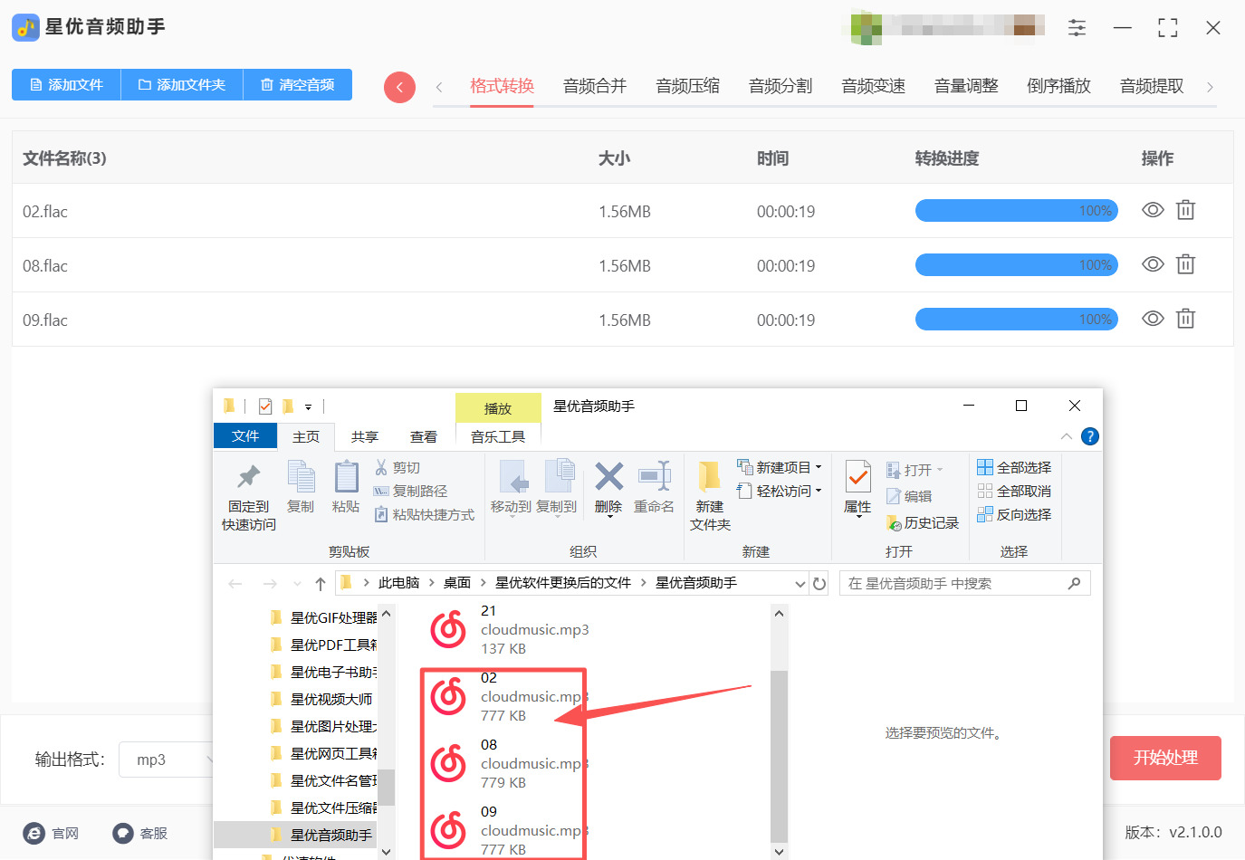Image resolution: width=1245 pixels, height=860 pixels.
Task: Click 全部取消 in the ribbon
Action: pyautogui.click(x=1014, y=491)
